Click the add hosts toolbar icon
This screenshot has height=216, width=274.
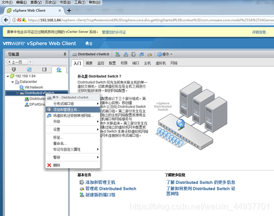[126, 54]
